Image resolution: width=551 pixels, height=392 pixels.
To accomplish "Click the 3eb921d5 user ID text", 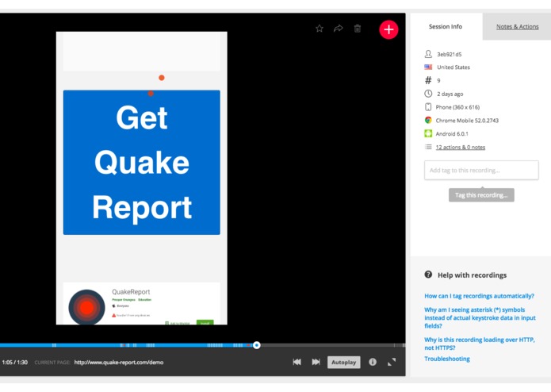I will [449, 54].
